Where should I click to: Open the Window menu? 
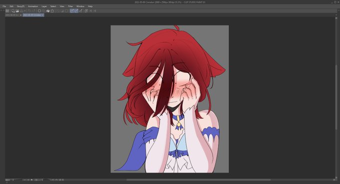(80, 6)
